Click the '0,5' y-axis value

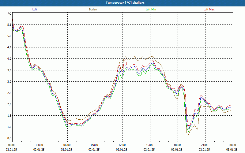point(9,138)
